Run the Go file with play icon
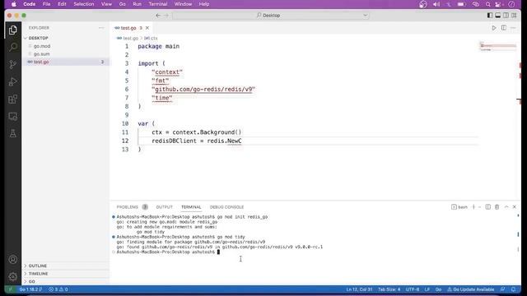 coord(494,28)
